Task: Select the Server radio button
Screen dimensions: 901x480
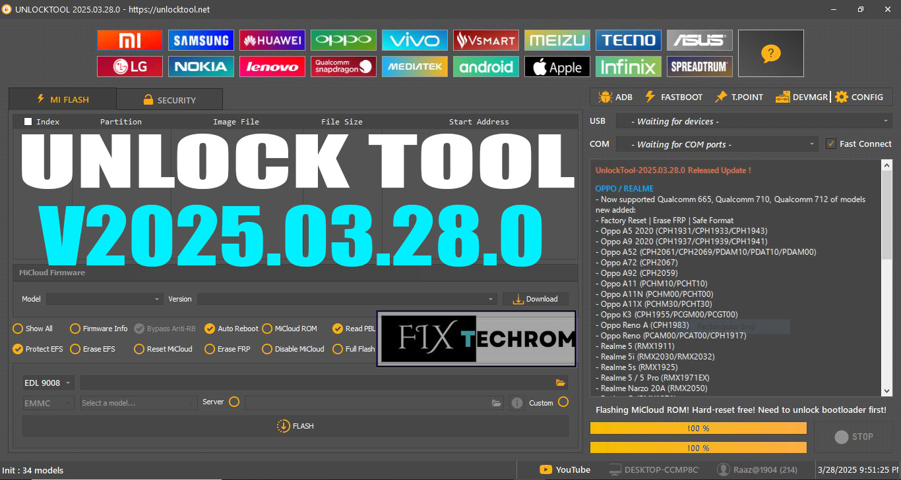Action: click(x=234, y=402)
